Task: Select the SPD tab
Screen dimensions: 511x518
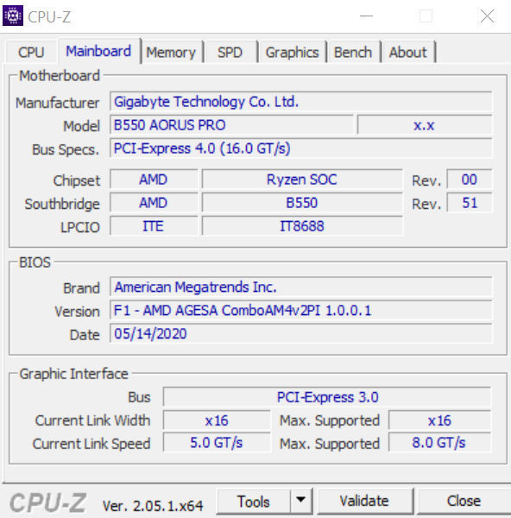Action: tap(230, 52)
